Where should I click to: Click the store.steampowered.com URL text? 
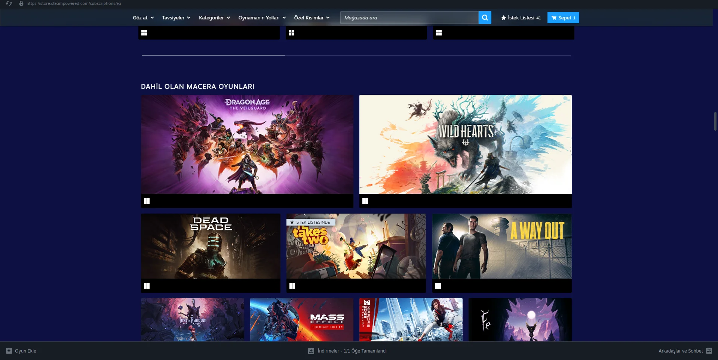74,3
